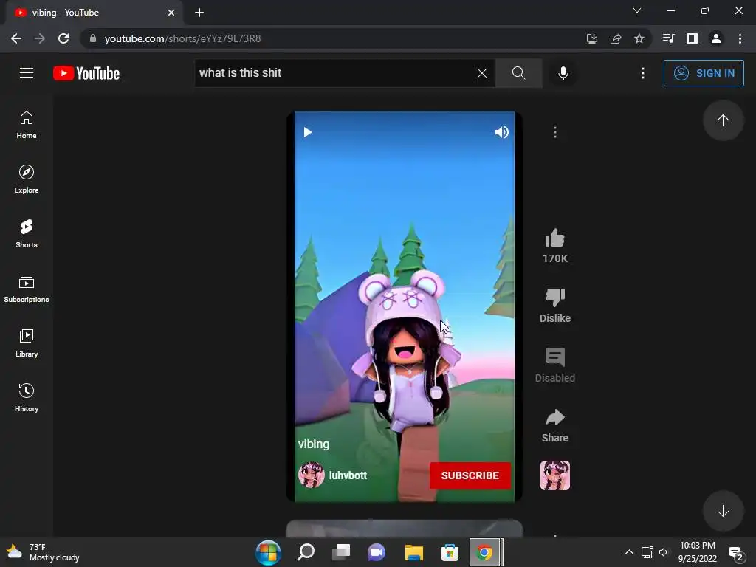Open the sound thumbnail beside the short

point(555,475)
